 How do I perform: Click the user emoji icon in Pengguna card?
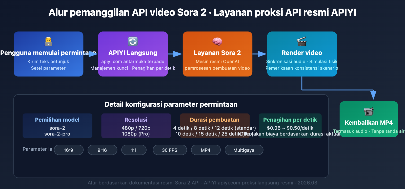coord(48,42)
